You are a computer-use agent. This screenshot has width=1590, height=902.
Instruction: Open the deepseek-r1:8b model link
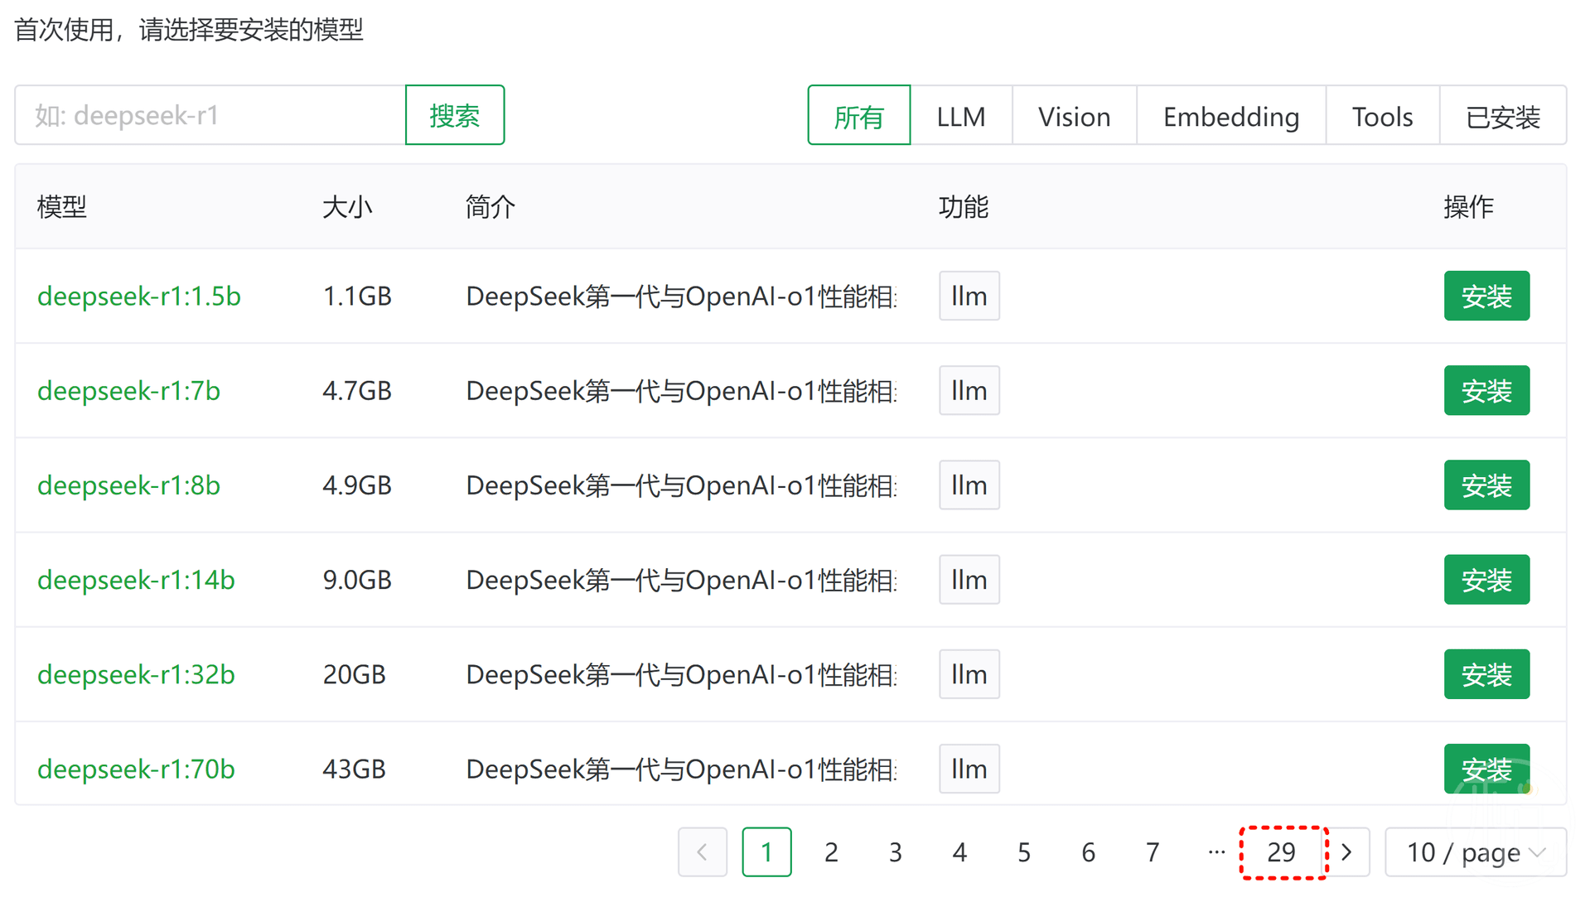click(129, 485)
